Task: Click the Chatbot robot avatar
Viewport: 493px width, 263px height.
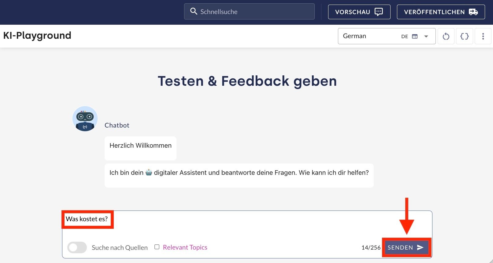Action: point(85,119)
